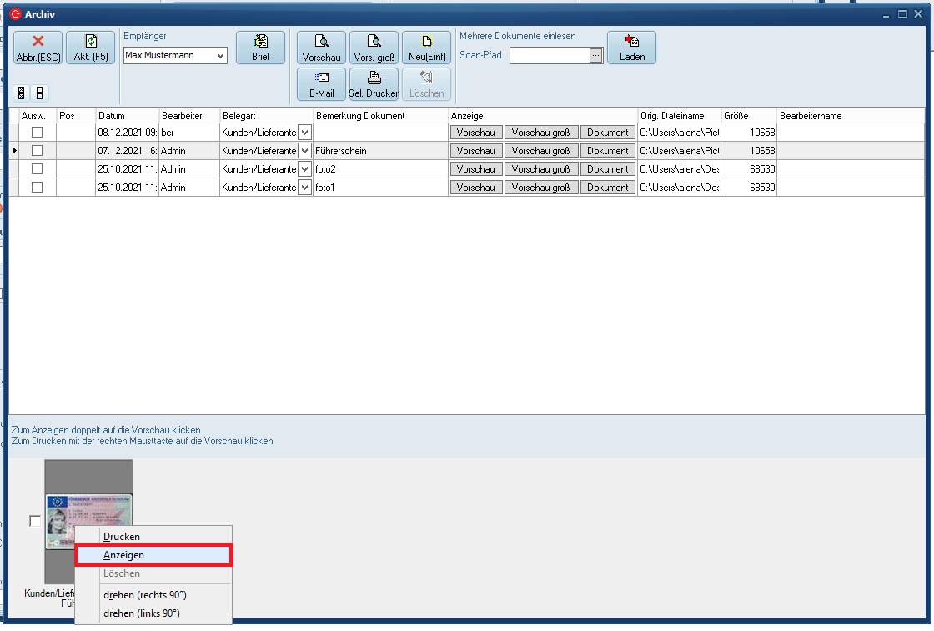The width and height of the screenshot is (934, 631).
Task: Click the Abbr.(ESC) cancel button
Action: click(36, 48)
